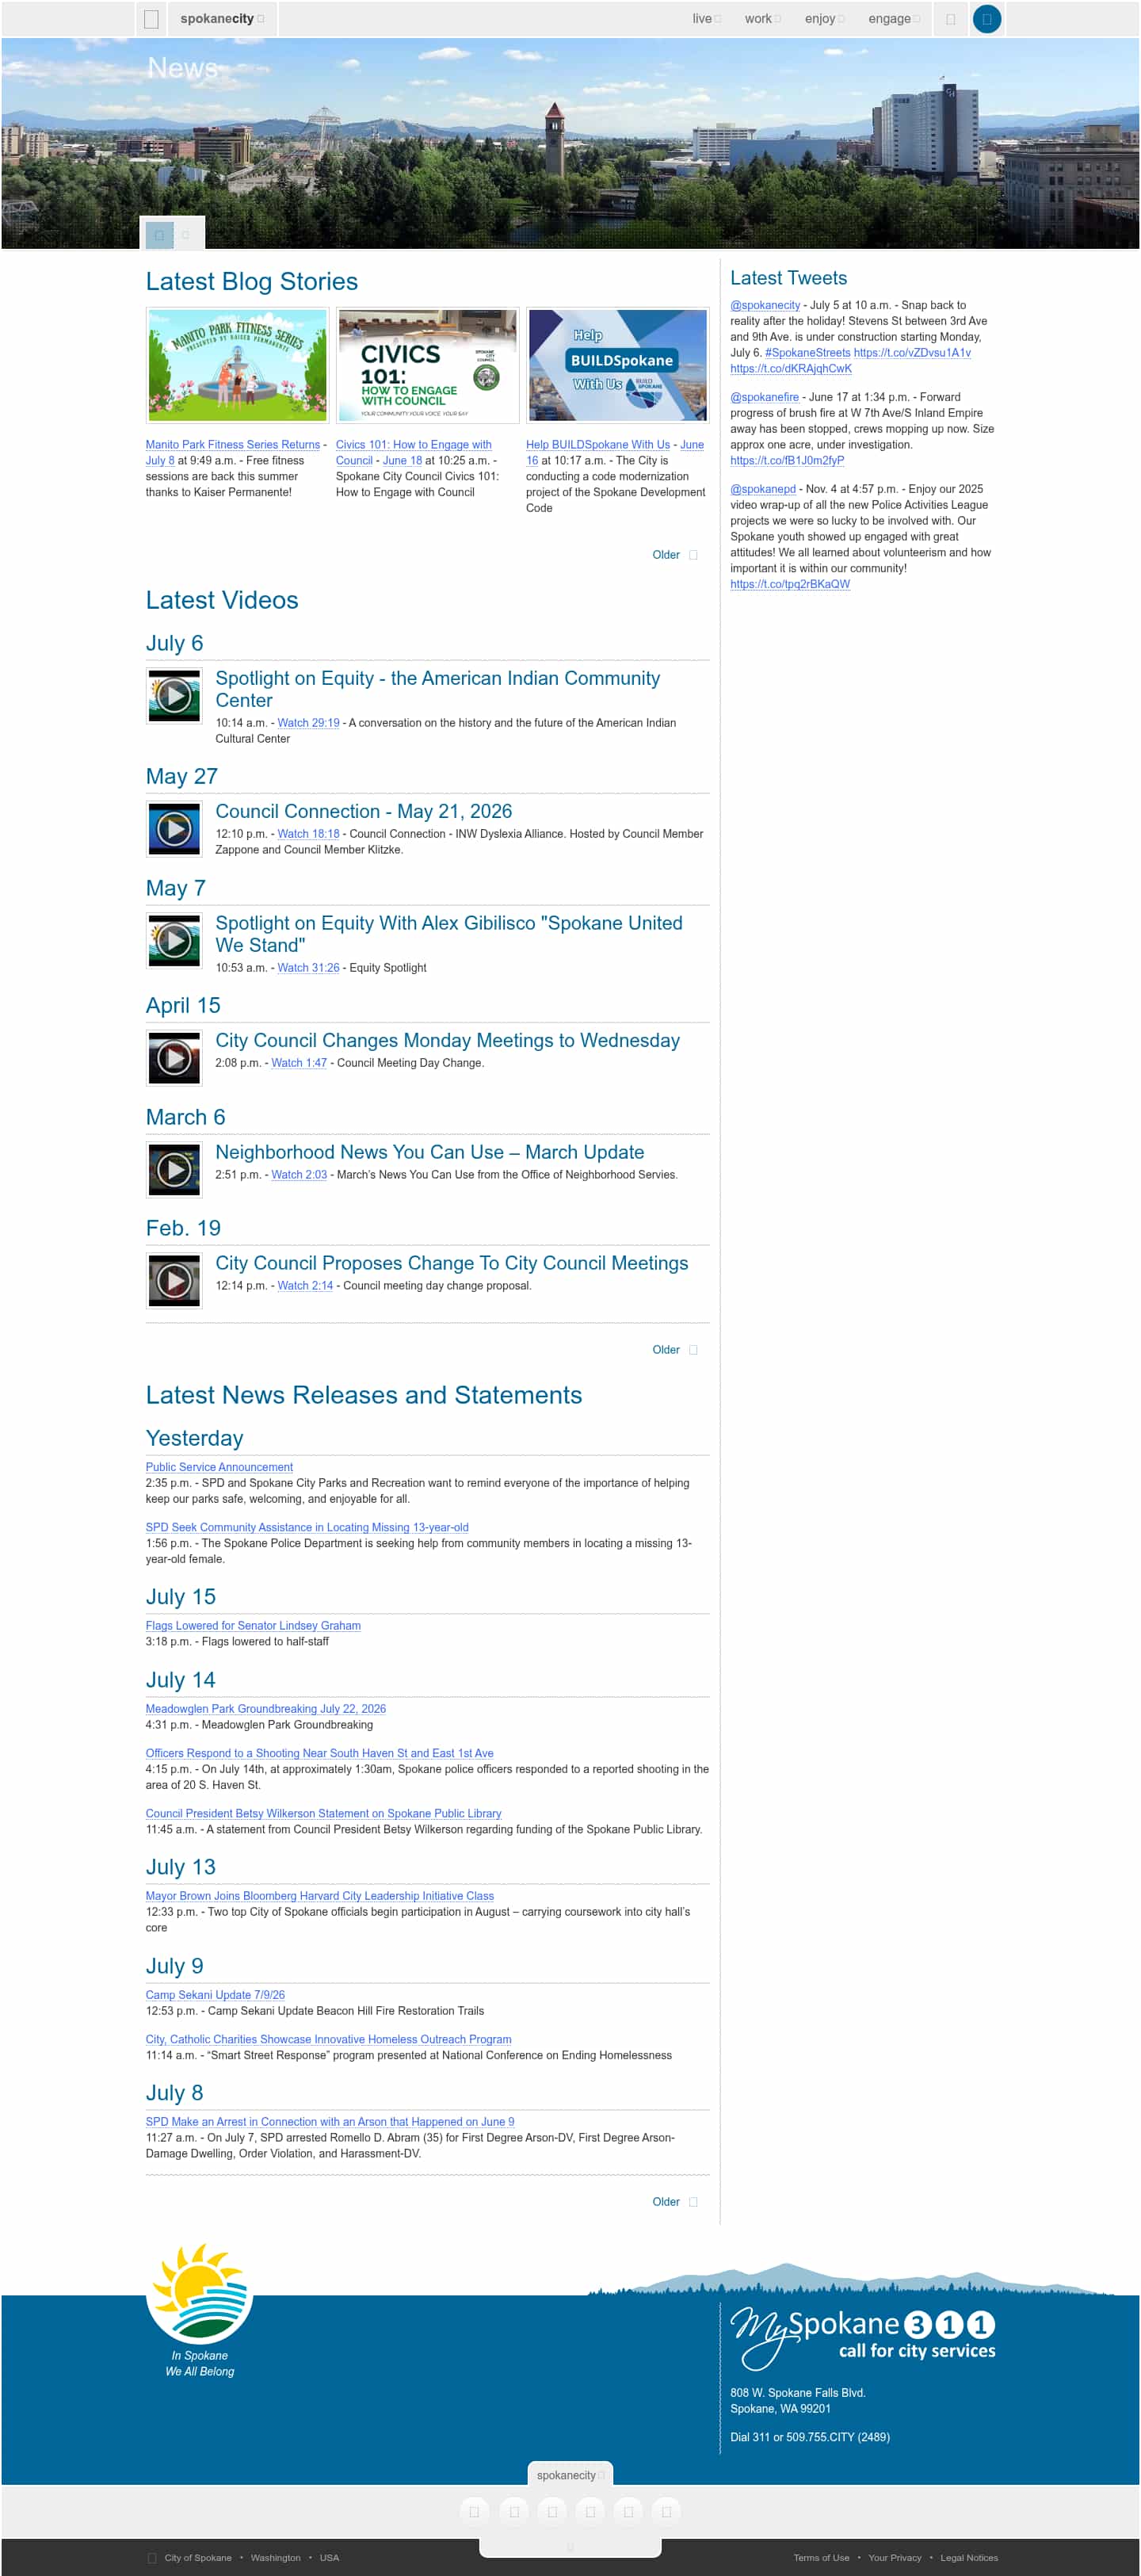This screenshot has width=1141, height=2576.
Task: Open Flags Lowered for Senator Lindsey Graham
Action: [253, 1626]
